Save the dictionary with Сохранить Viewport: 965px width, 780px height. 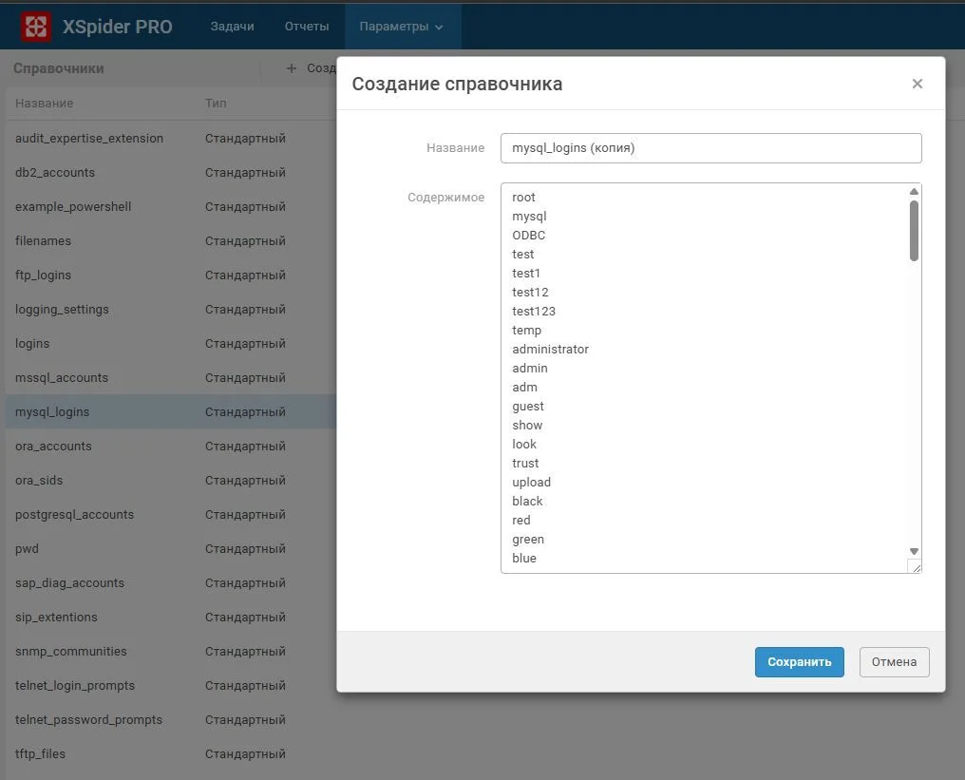(800, 662)
